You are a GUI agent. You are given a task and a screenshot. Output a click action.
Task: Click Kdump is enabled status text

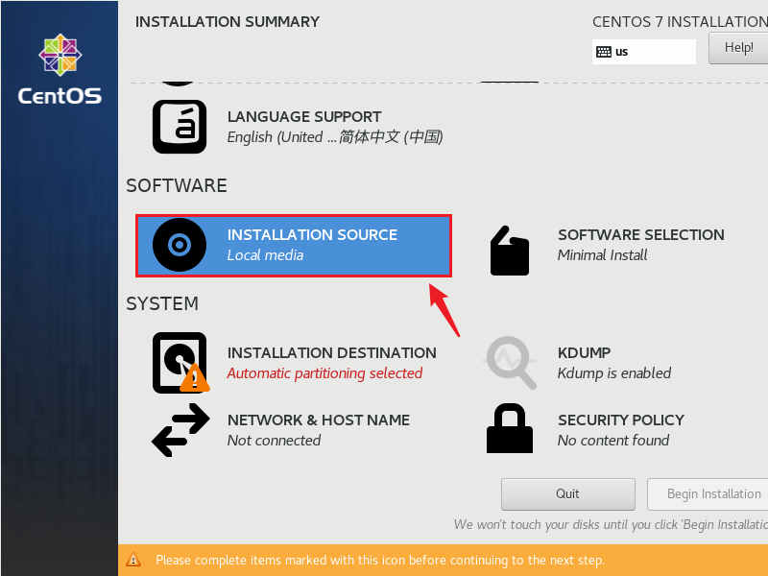(614, 373)
